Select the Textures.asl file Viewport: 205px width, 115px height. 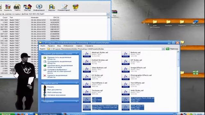(93, 92)
